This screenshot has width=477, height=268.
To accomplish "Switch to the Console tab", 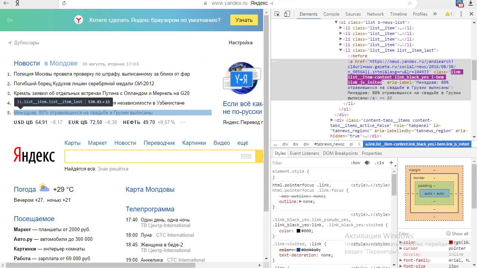I will [x=331, y=14].
